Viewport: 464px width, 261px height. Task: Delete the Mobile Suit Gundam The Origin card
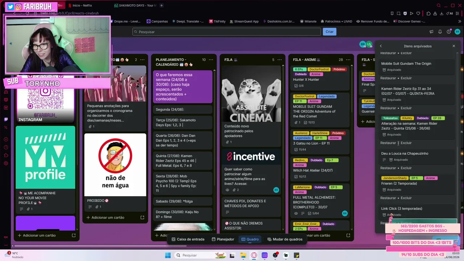[406, 78]
